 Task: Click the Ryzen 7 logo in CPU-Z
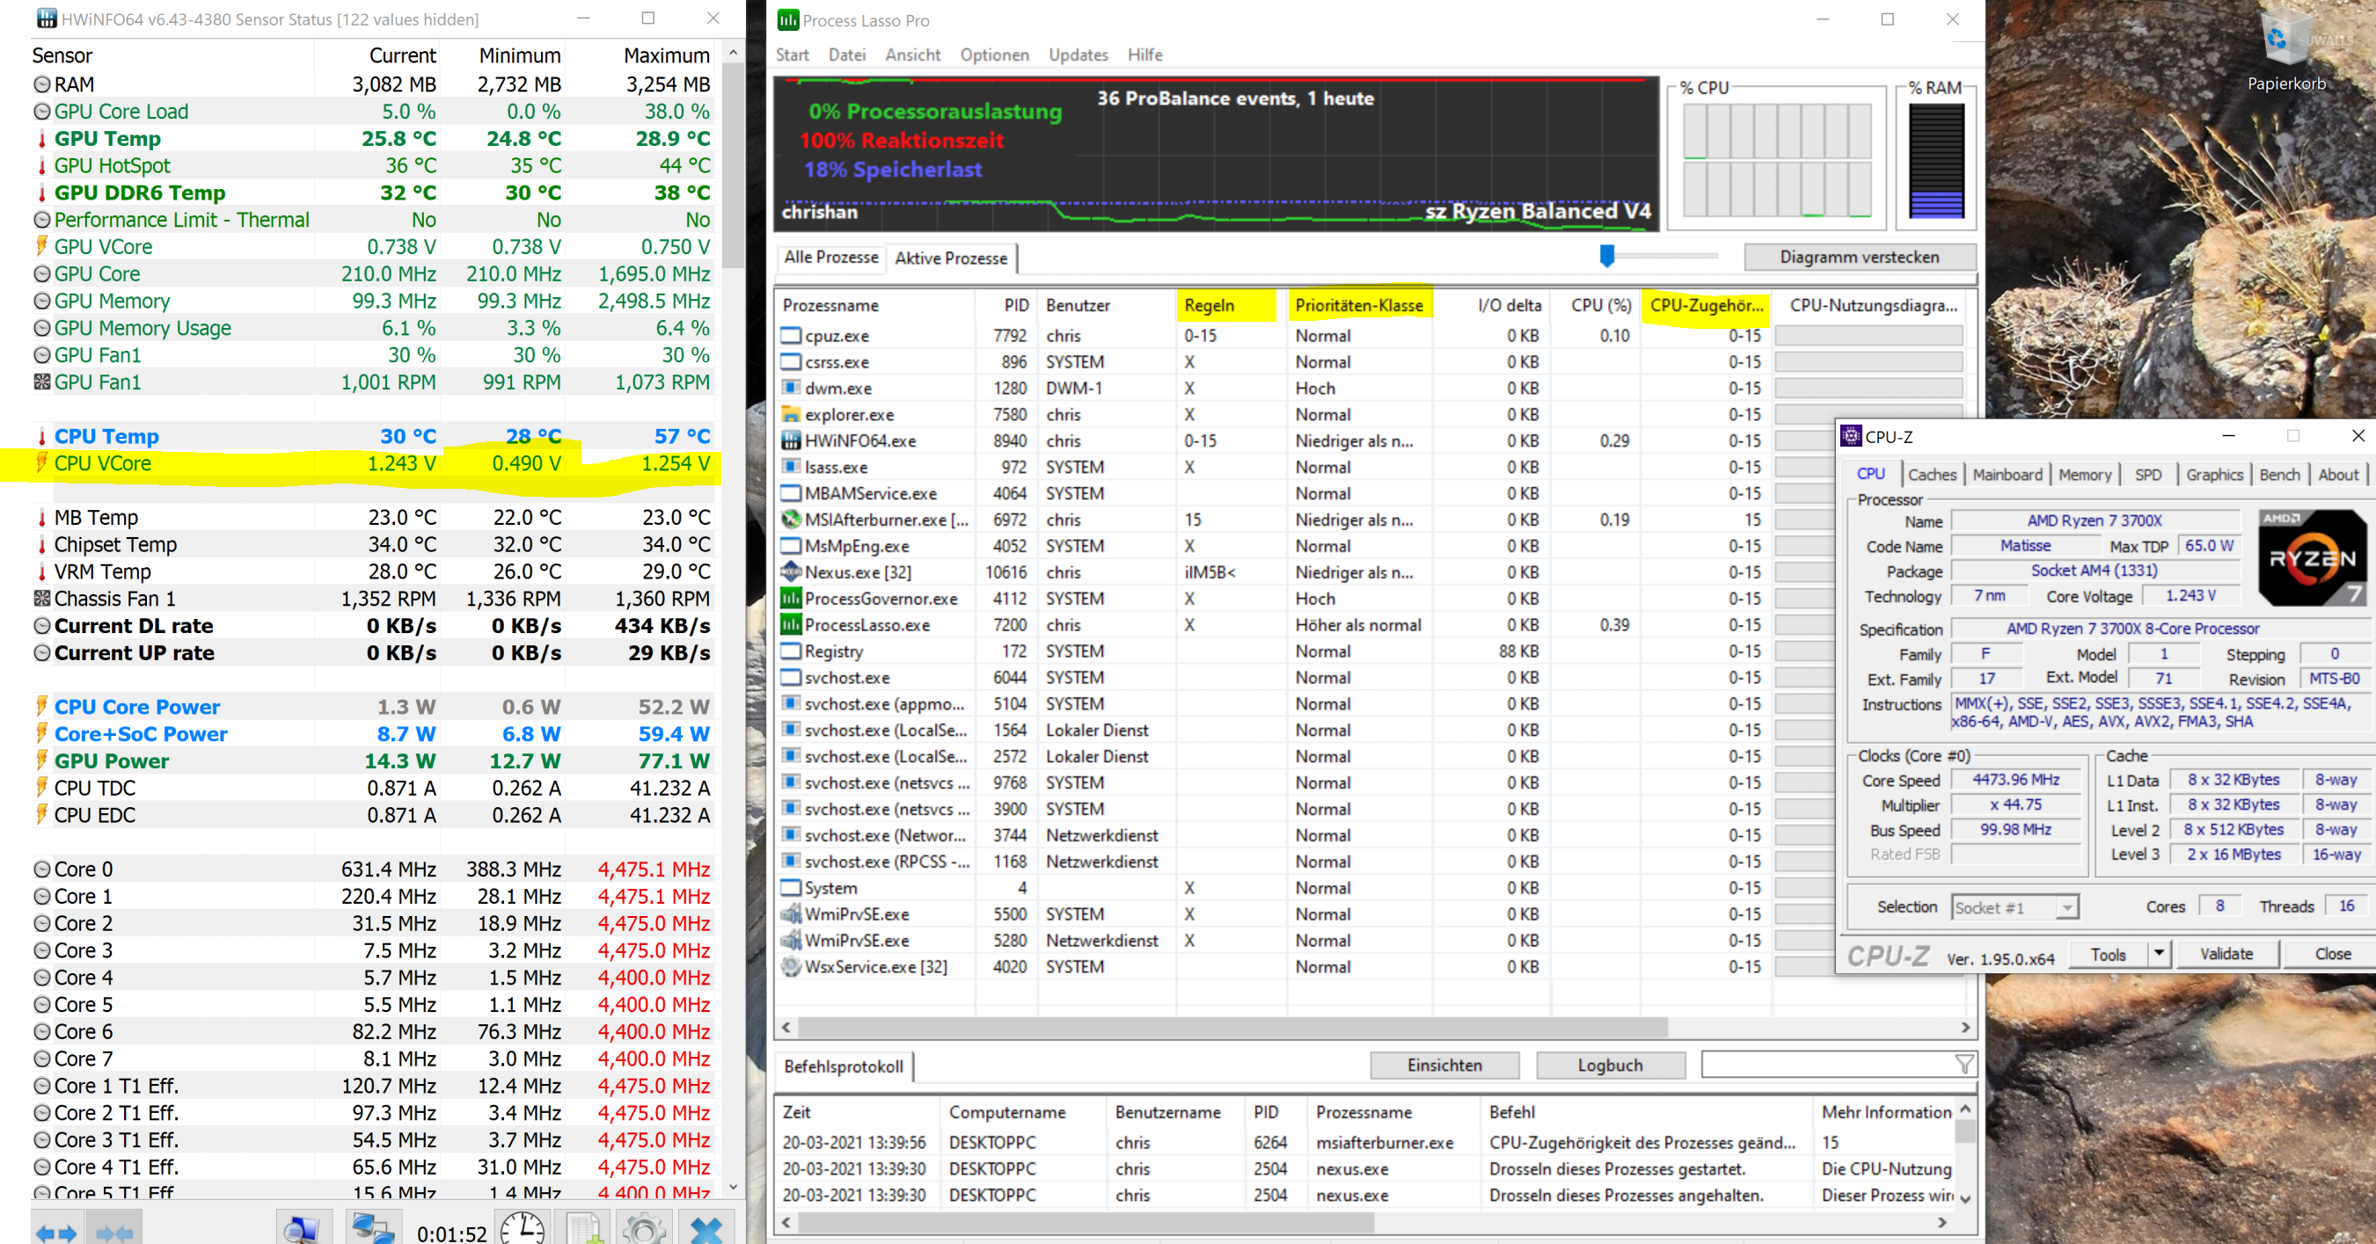point(2312,557)
